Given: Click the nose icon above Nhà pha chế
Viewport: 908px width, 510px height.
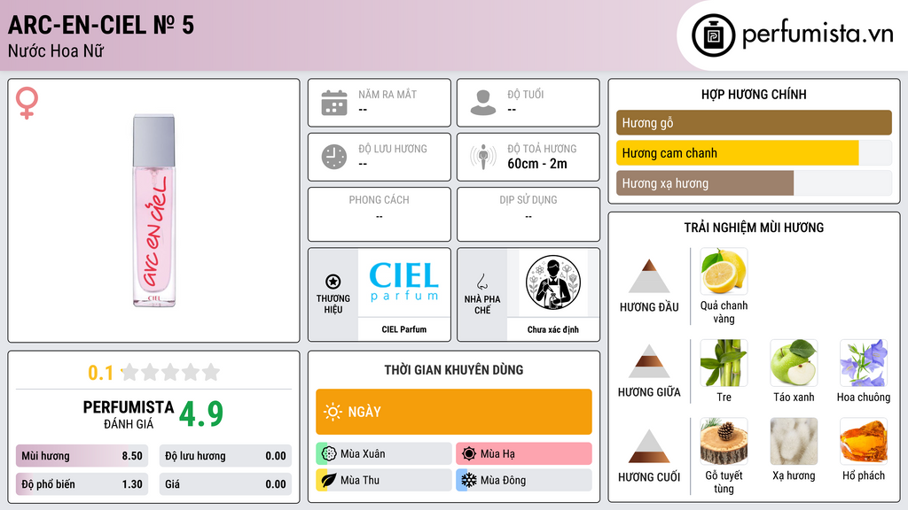Looking at the screenshot, I should (x=481, y=282).
